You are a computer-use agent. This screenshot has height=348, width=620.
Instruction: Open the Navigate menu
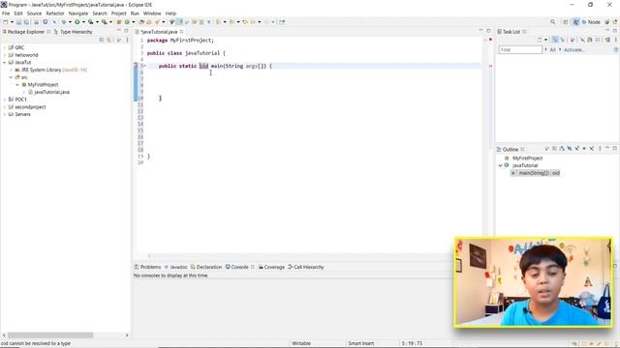(x=78, y=14)
